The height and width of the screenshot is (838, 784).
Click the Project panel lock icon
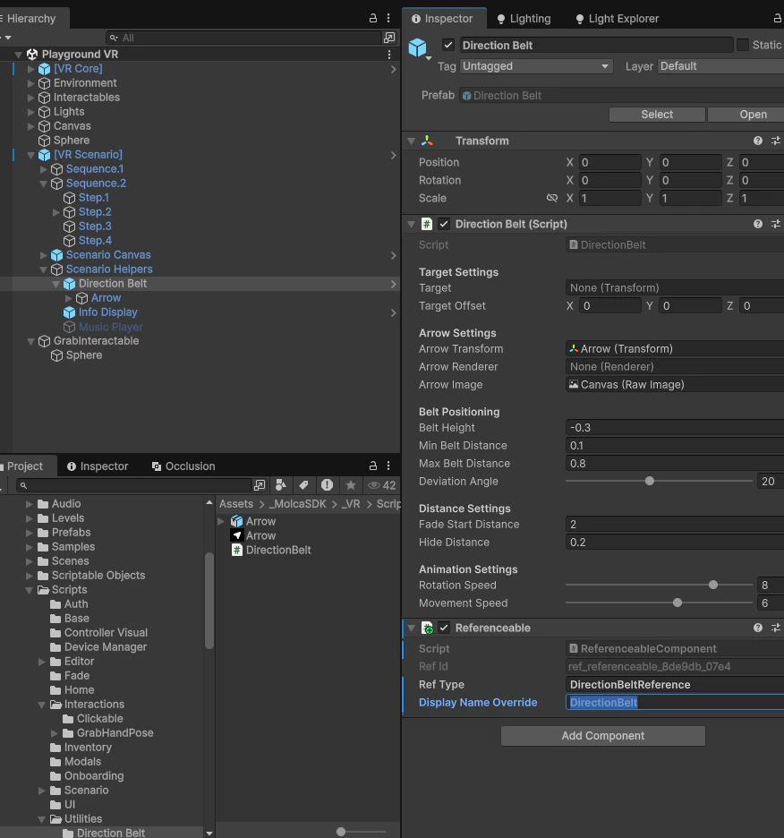[373, 466]
